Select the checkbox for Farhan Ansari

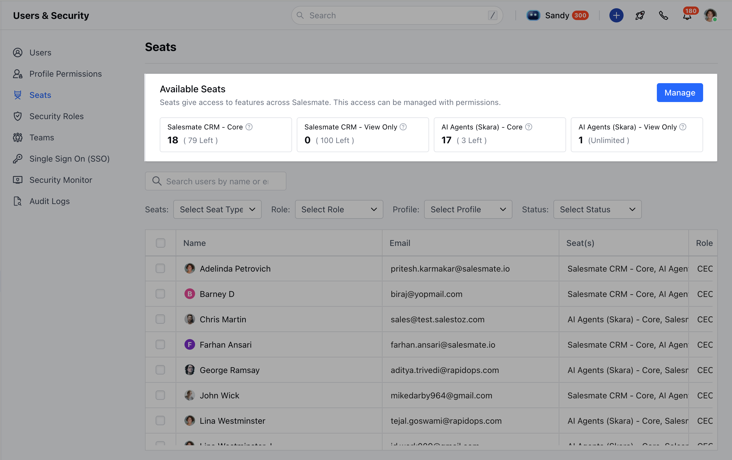pos(160,344)
